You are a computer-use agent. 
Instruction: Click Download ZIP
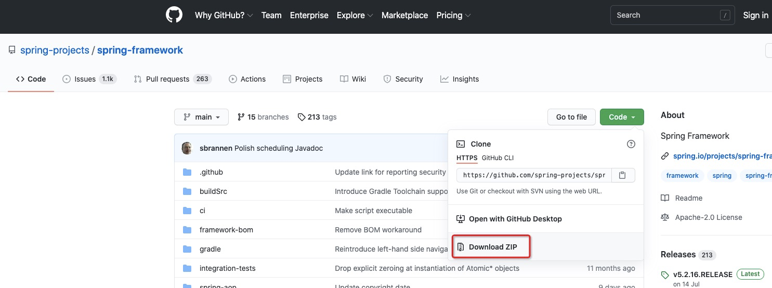pos(492,247)
